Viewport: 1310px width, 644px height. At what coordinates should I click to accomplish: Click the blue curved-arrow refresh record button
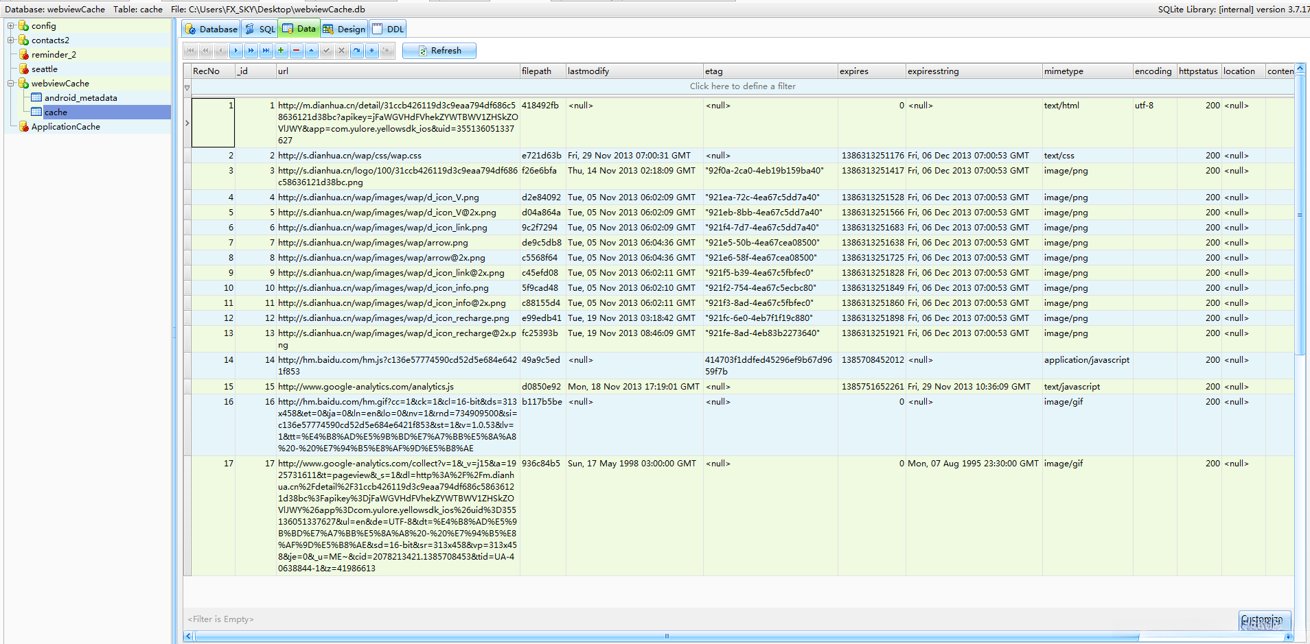point(356,51)
